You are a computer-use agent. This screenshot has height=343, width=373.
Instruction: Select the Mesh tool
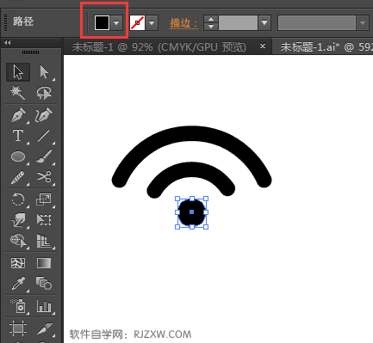pos(18,263)
